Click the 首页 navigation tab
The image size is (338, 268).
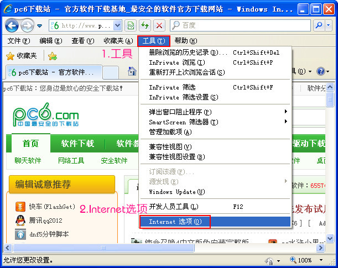click(30, 143)
